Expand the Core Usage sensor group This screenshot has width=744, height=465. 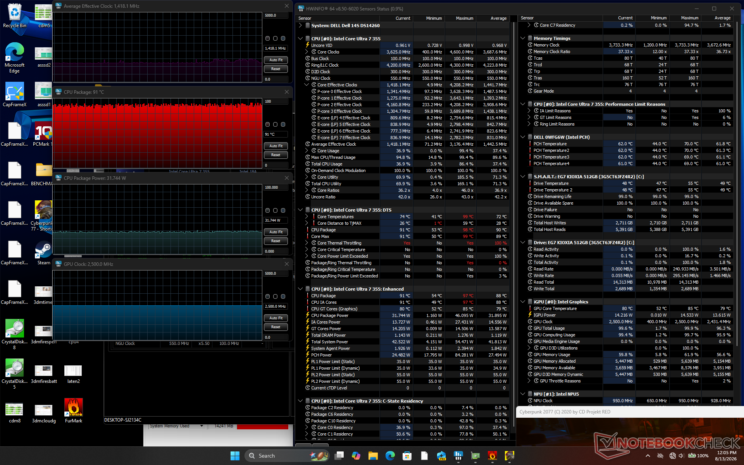point(307,151)
